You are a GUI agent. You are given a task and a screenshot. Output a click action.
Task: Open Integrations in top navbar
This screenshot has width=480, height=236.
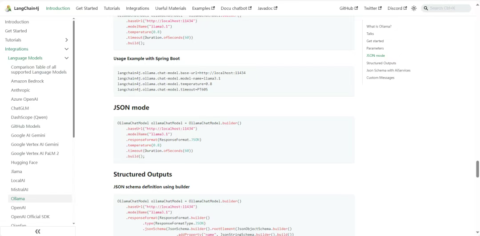pyautogui.click(x=137, y=8)
